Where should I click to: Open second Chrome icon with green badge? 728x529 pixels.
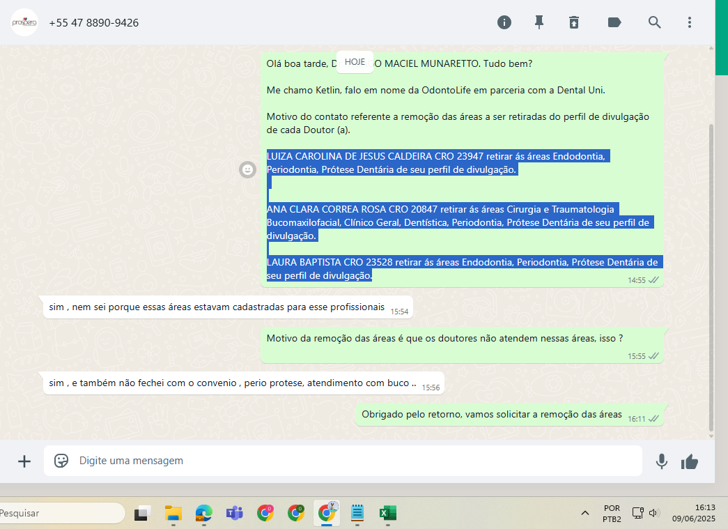click(x=296, y=513)
